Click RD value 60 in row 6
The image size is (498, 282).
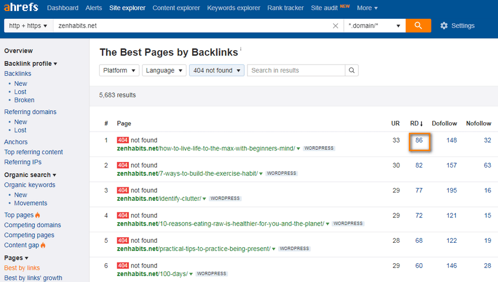click(419, 265)
